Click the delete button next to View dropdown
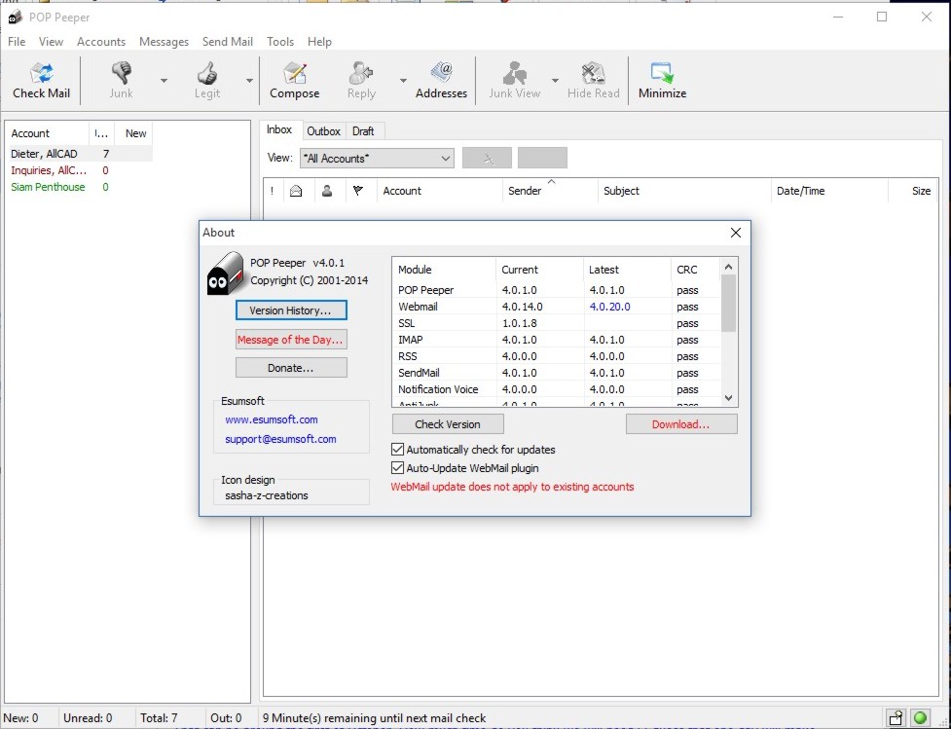The image size is (951, 729). [487, 158]
